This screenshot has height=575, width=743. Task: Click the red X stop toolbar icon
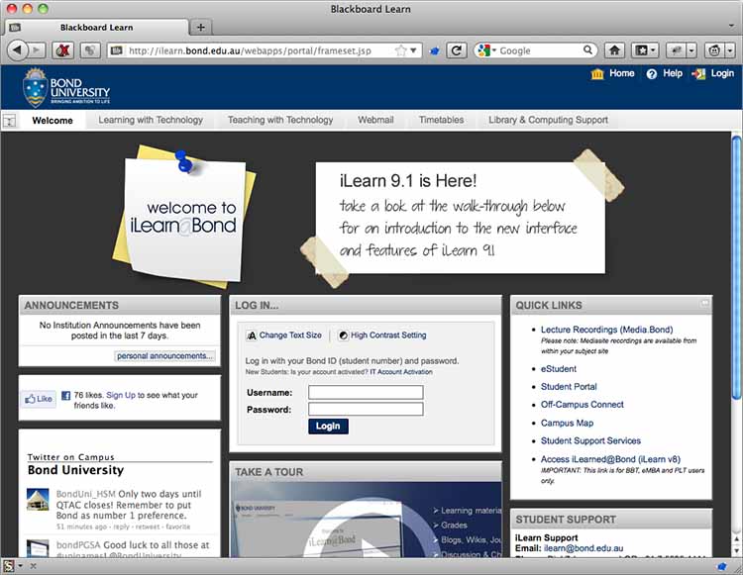62,50
